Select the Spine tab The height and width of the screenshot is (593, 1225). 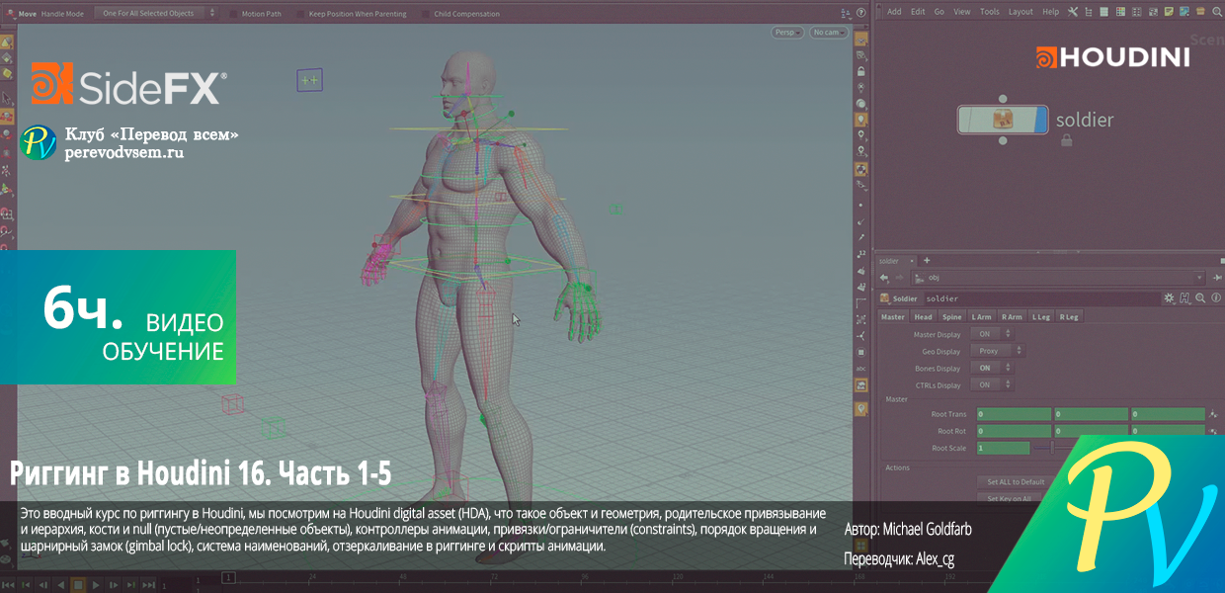(x=951, y=317)
